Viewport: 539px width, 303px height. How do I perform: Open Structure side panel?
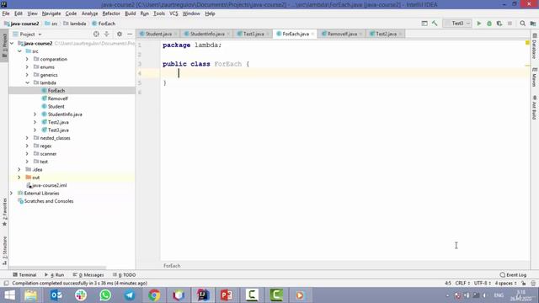tap(4, 251)
